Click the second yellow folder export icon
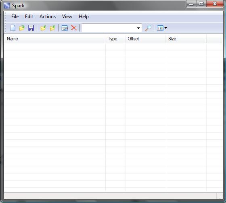The image size is (226, 203). [52, 28]
